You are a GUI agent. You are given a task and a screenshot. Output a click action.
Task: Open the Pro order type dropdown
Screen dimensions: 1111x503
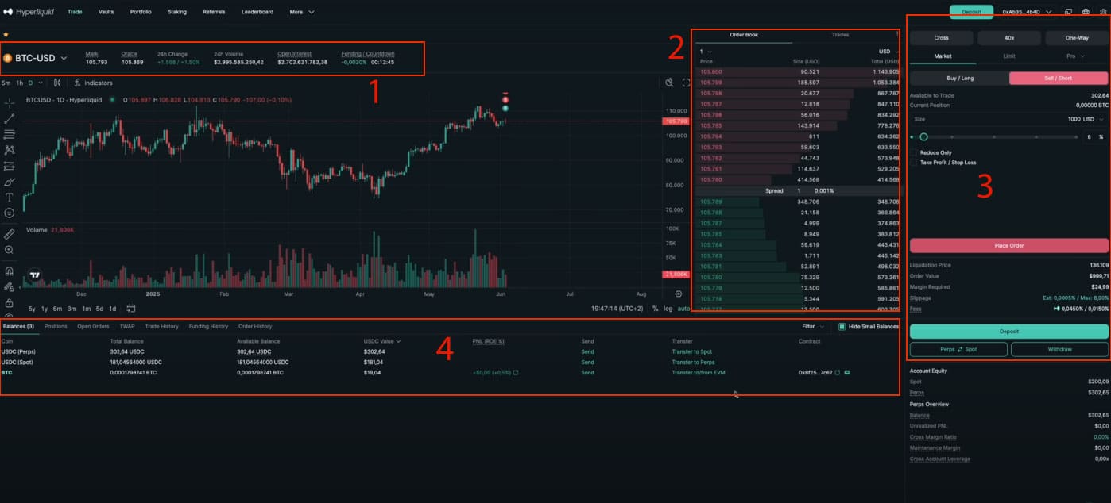coord(1074,56)
